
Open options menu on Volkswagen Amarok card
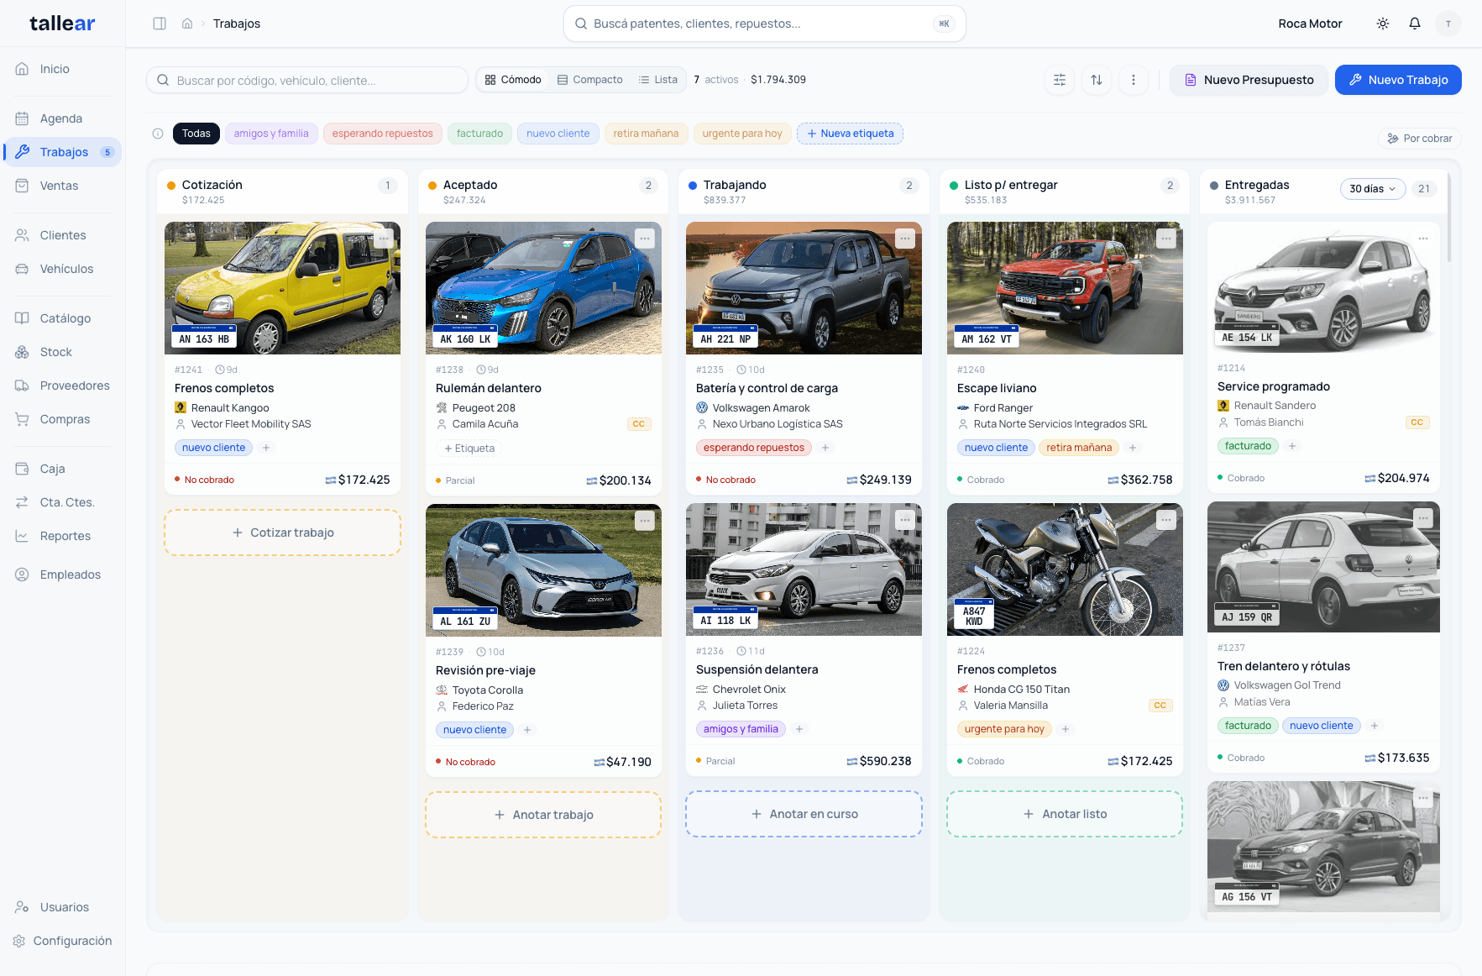(905, 239)
